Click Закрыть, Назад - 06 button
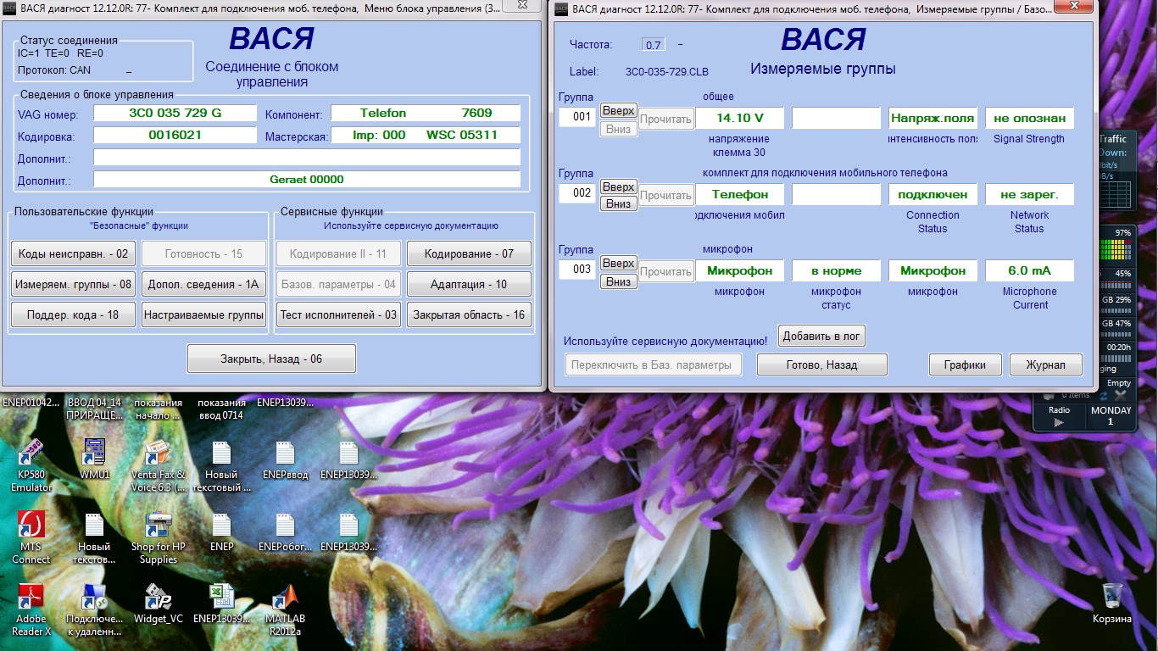Viewport: 1158px width, 651px height. (x=271, y=359)
